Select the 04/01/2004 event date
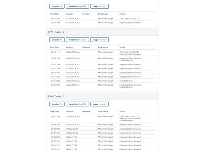 56,116
